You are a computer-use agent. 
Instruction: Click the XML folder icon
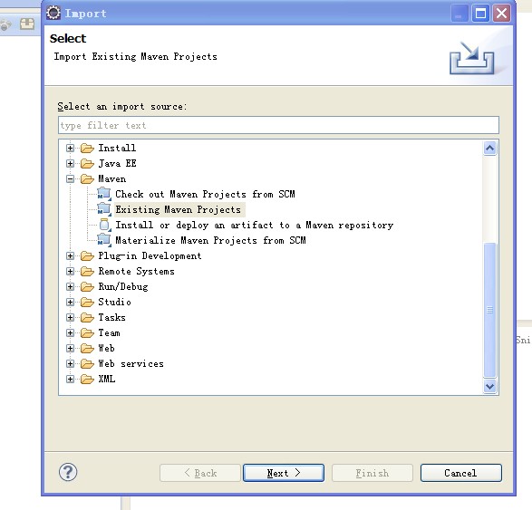[87, 380]
